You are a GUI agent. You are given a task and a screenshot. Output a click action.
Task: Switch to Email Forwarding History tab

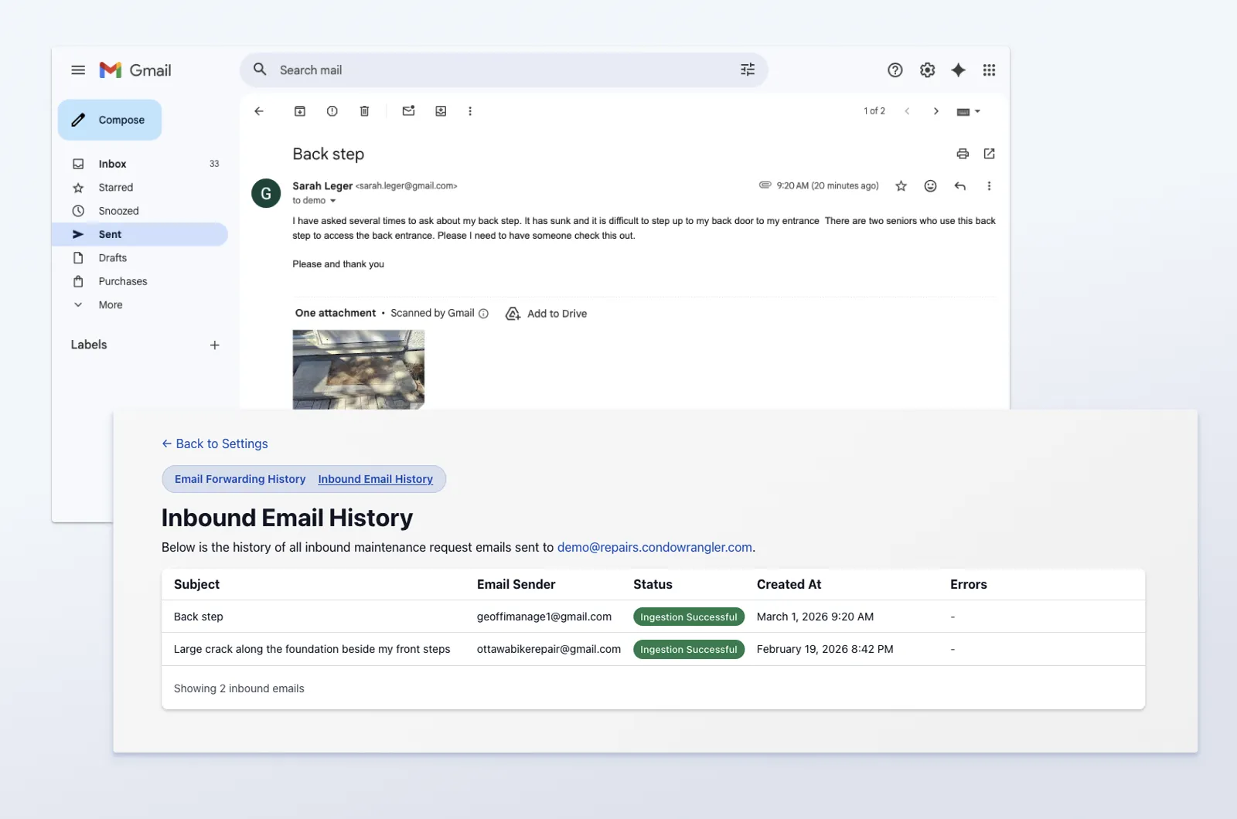click(240, 479)
